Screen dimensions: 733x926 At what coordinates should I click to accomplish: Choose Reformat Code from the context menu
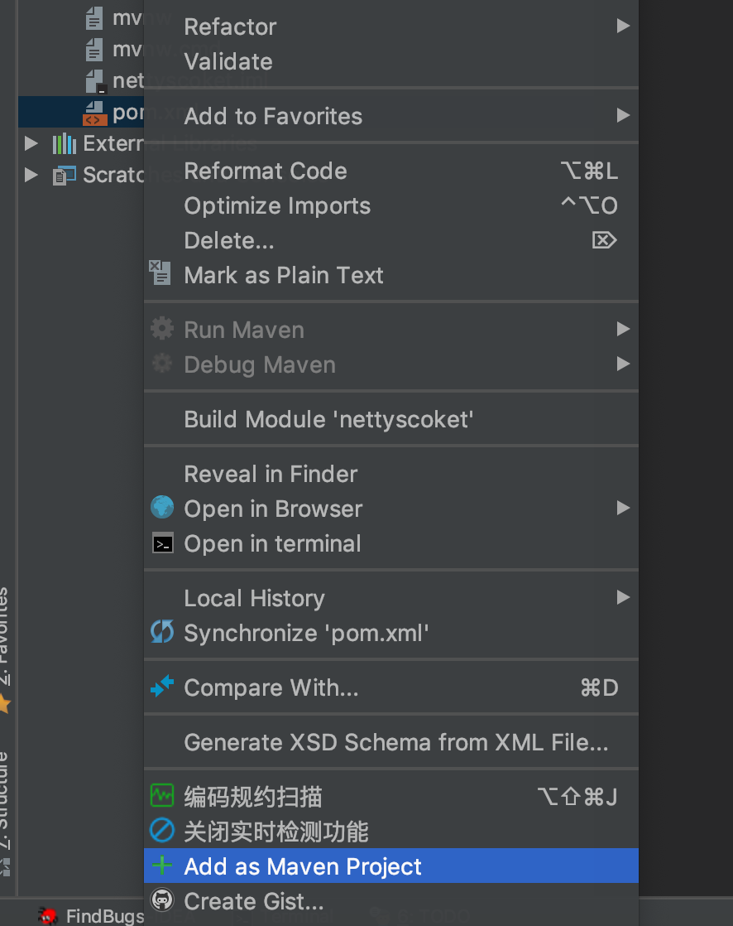(x=265, y=171)
